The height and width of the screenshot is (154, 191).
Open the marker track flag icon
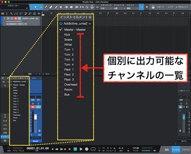coord(21,14)
